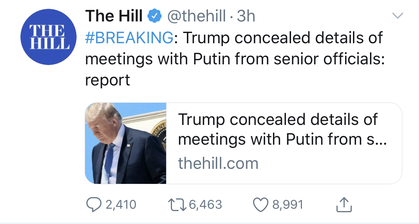Share the tweet using the upload arrow icon
This screenshot has width=419, height=224.
pos(343,204)
